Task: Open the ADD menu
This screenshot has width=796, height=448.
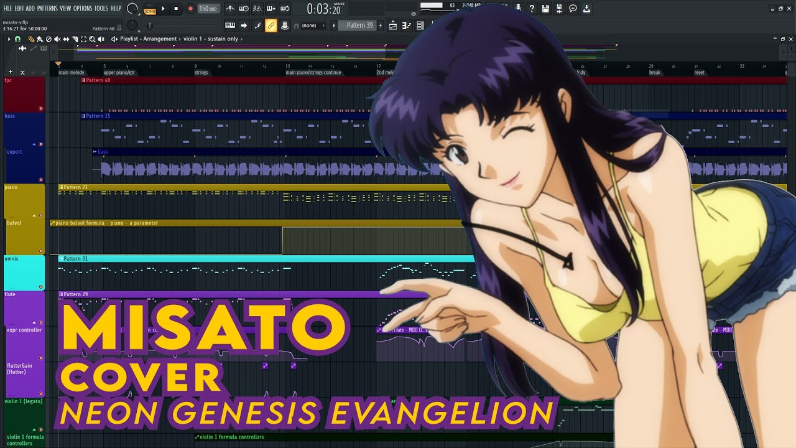Action: click(x=30, y=9)
